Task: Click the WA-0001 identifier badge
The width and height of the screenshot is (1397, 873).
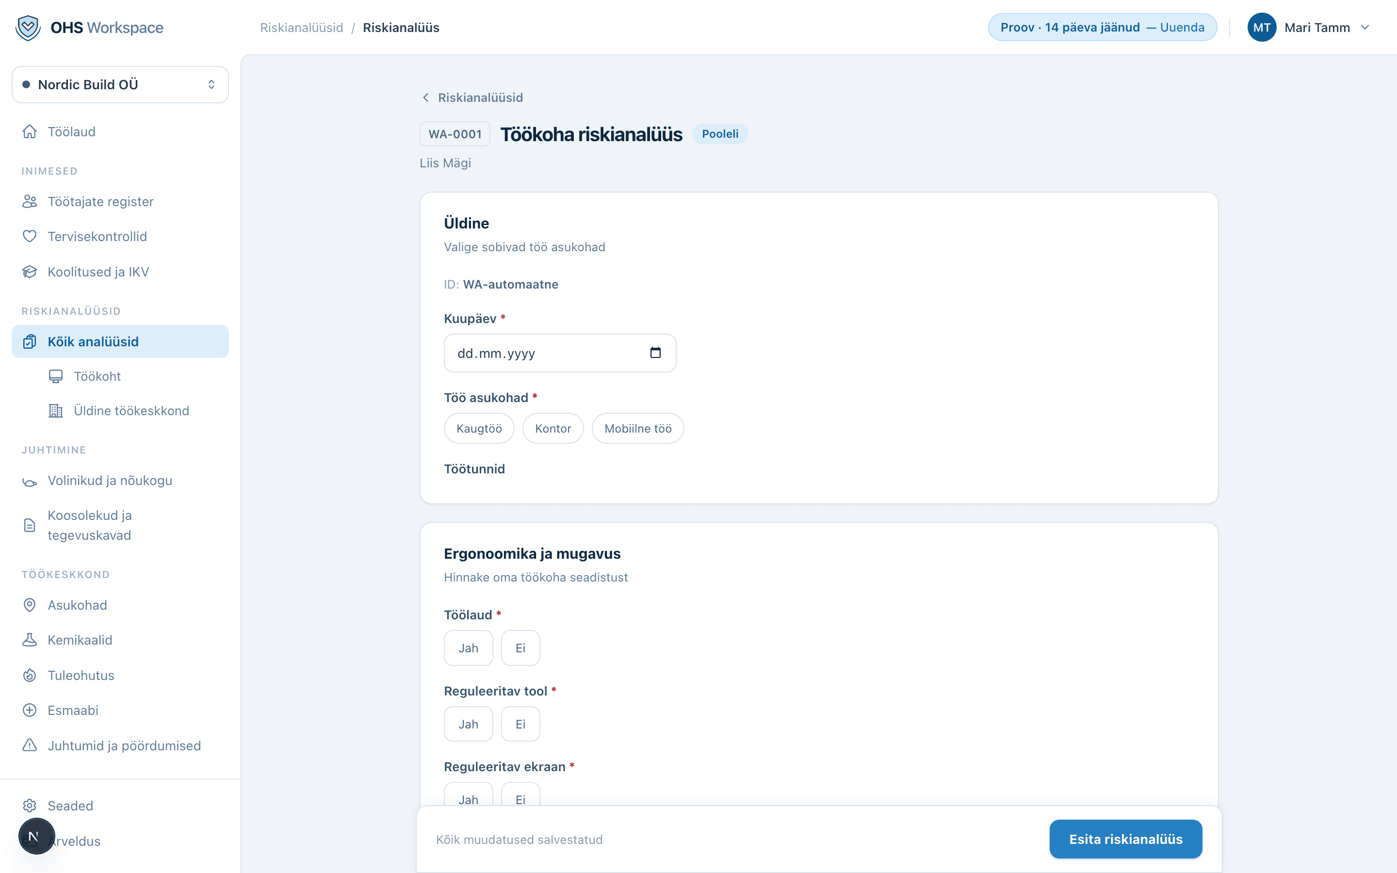Action: [x=455, y=134]
